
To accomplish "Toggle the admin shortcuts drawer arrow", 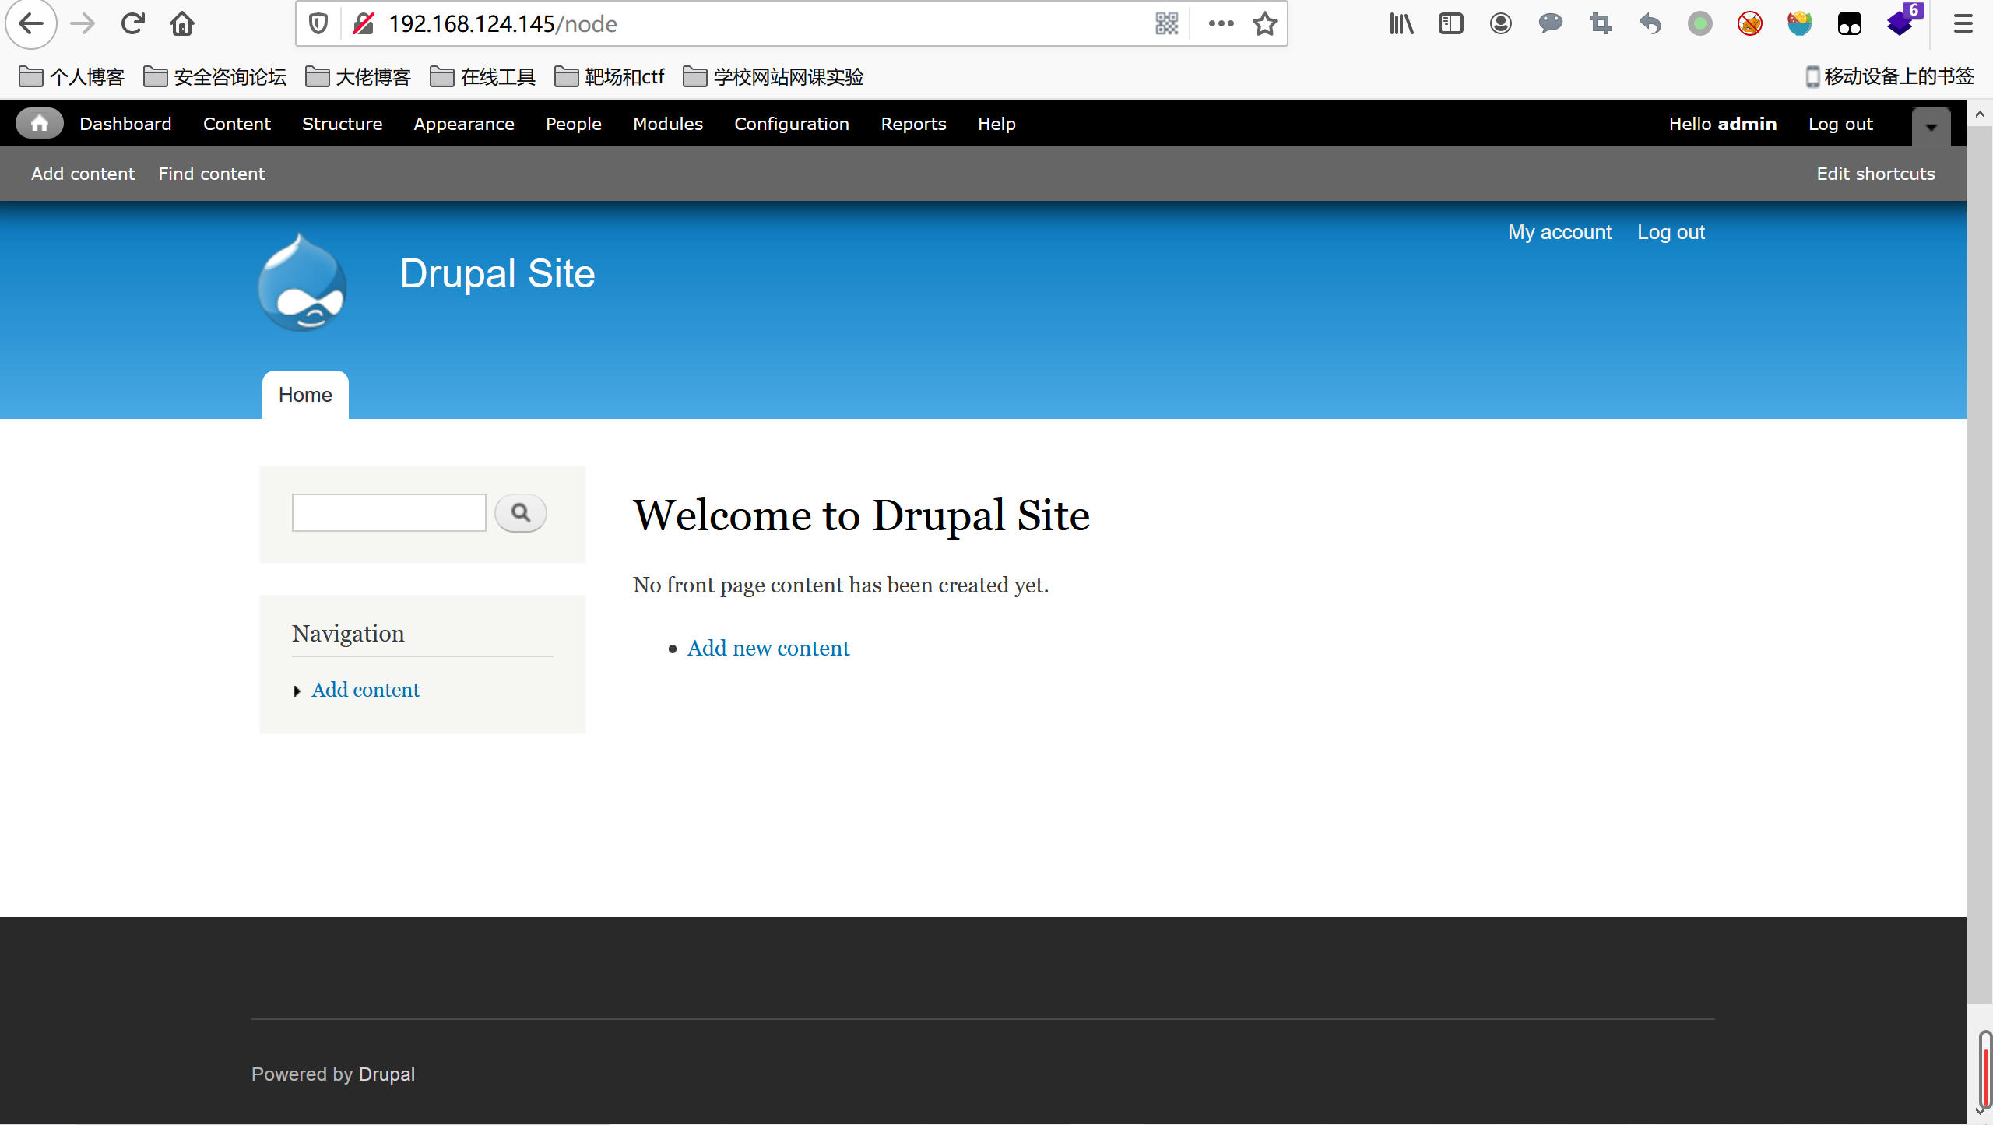I will pyautogui.click(x=1931, y=127).
